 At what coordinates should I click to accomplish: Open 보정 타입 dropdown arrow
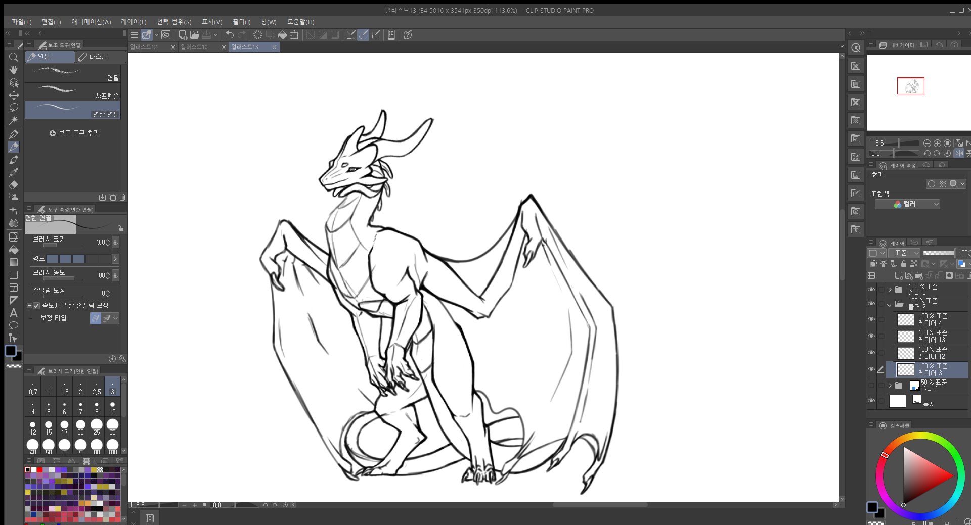[x=116, y=318]
